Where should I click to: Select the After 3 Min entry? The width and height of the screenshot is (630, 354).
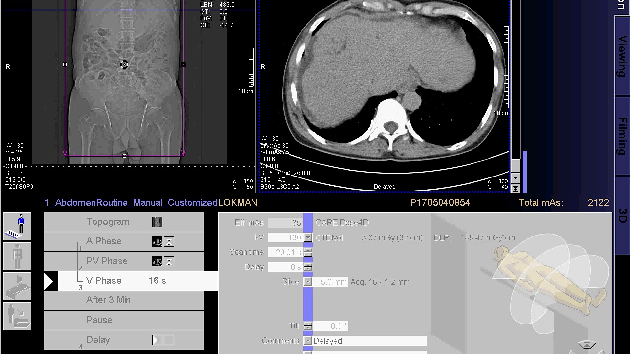pos(124,300)
